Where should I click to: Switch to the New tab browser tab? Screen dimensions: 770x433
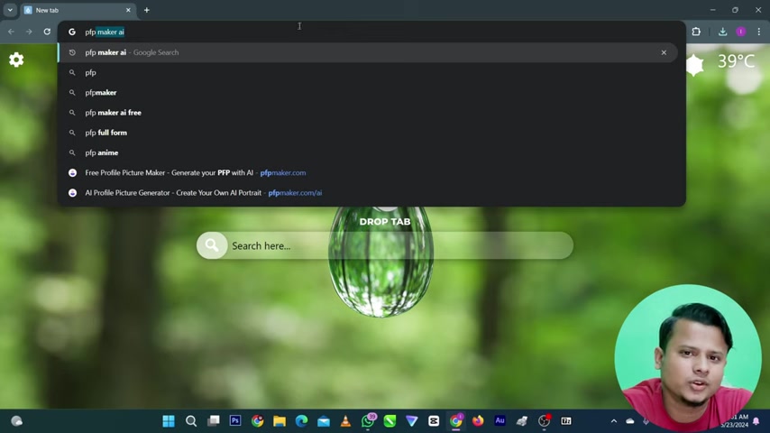pyautogui.click(x=78, y=10)
